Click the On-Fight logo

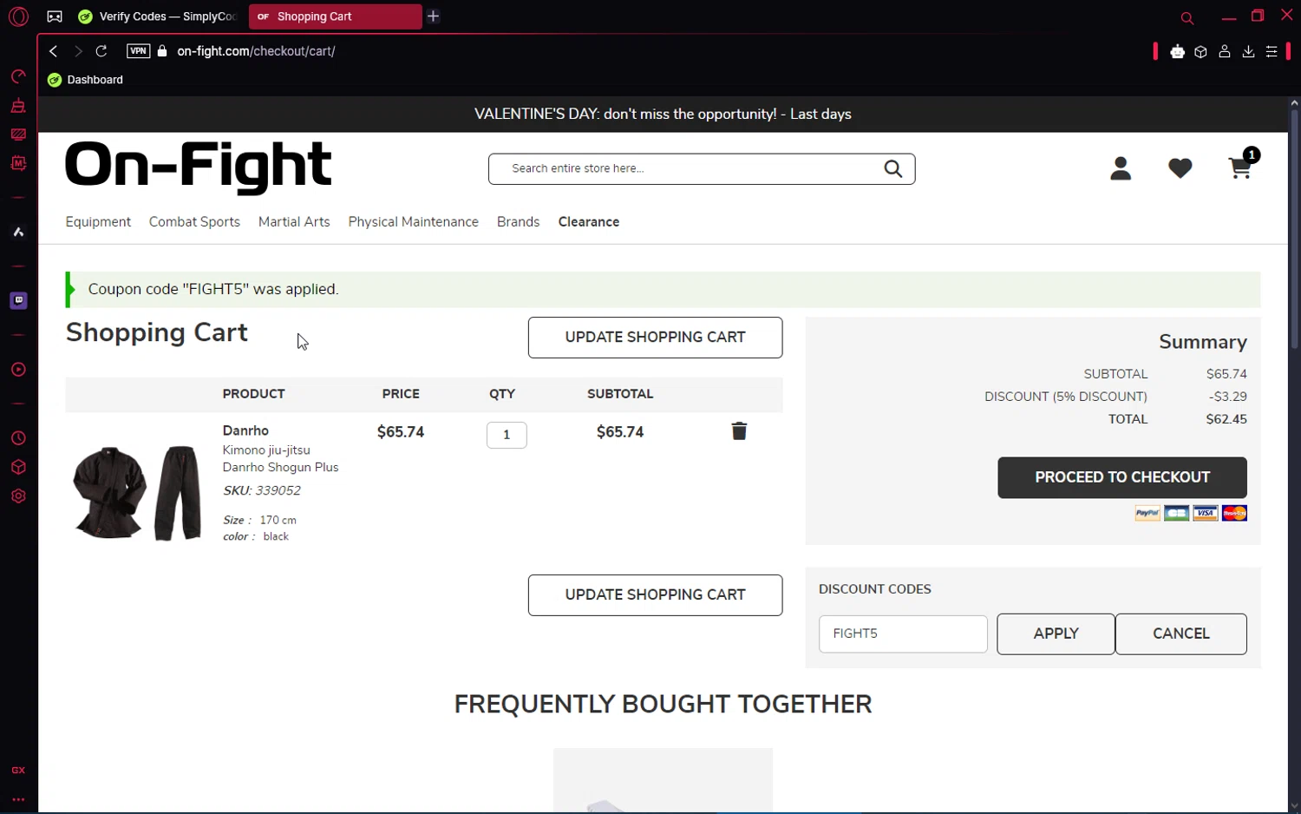tap(198, 167)
